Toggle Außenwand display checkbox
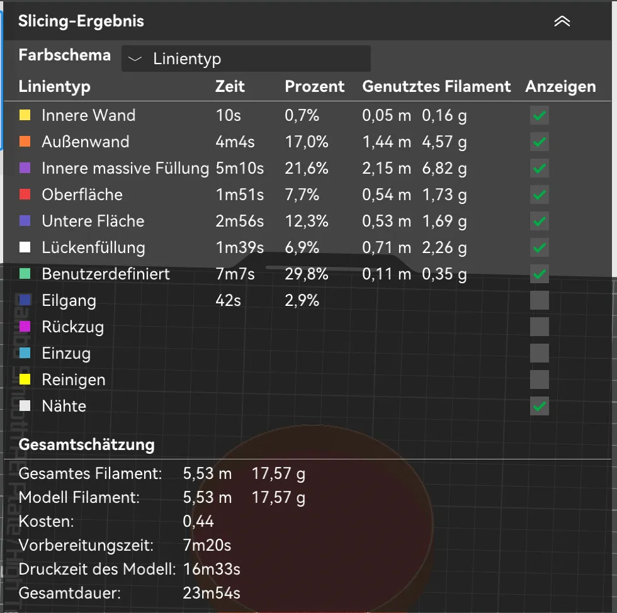This screenshot has height=613, width=617. [x=539, y=142]
